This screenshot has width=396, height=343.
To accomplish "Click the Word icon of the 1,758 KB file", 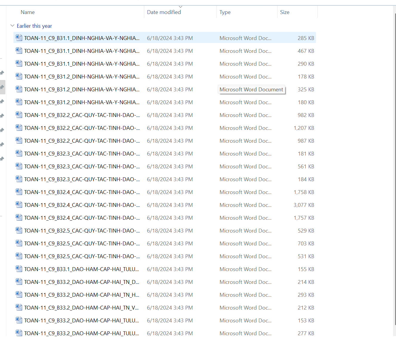I will tap(19, 192).
